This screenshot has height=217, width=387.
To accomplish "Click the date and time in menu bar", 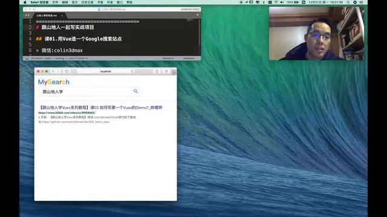I will point(325,2).
